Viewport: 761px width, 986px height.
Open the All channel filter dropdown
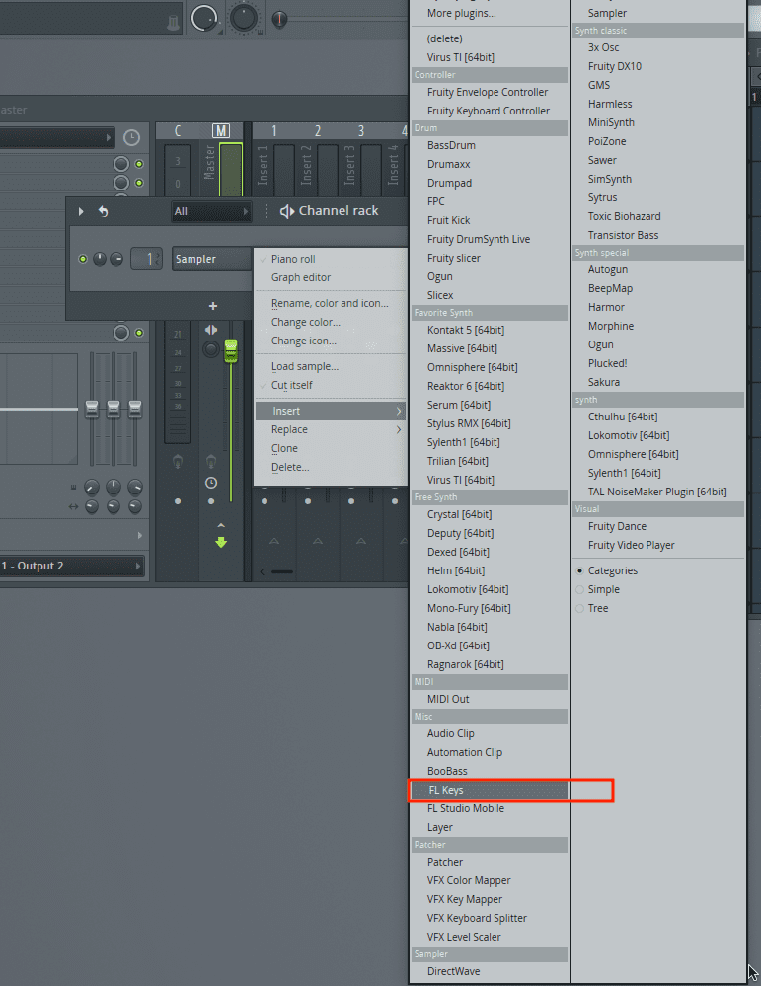pos(210,212)
